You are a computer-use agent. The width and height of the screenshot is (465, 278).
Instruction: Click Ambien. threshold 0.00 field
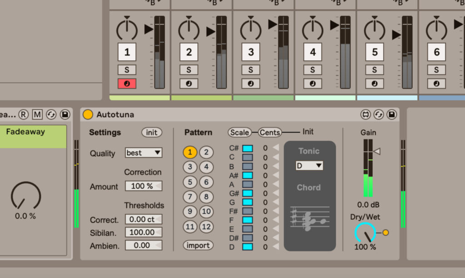point(143,245)
